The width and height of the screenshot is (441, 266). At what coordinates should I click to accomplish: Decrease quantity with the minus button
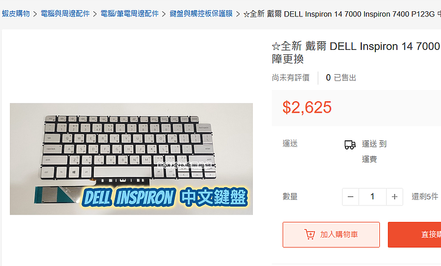351,197
